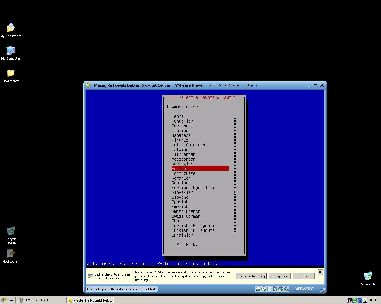Click the CD/DVD drive icon in VMware status bar
The width and height of the screenshot is (381, 304).
pyautogui.click(x=264, y=289)
